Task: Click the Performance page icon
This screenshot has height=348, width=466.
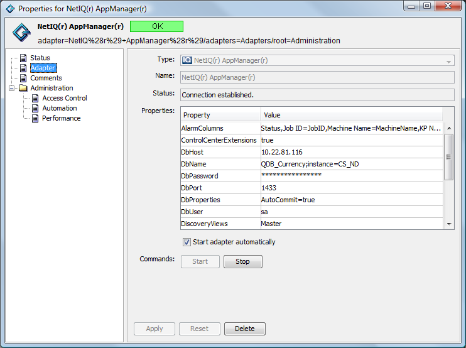Action: point(35,119)
